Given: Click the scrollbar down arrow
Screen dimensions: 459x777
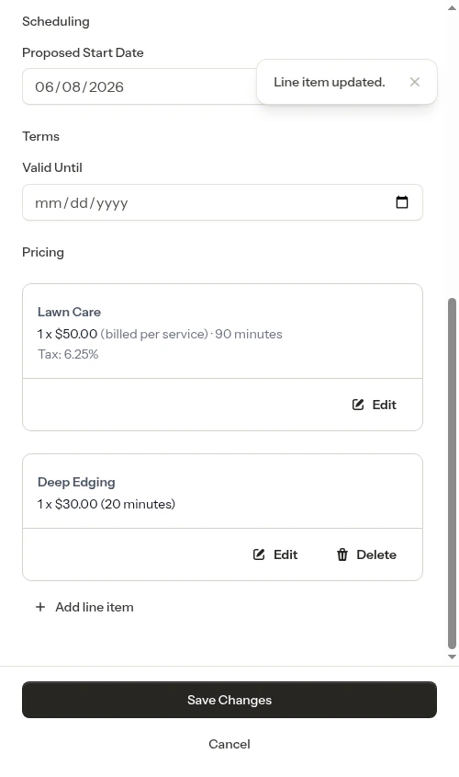Looking at the screenshot, I should (x=452, y=657).
